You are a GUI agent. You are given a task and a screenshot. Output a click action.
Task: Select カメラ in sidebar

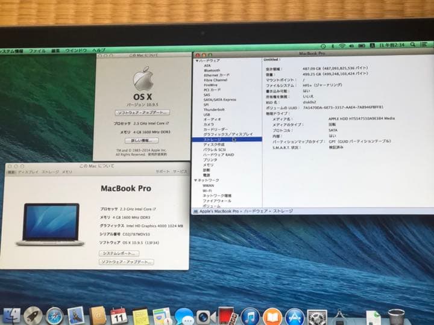point(209,125)
